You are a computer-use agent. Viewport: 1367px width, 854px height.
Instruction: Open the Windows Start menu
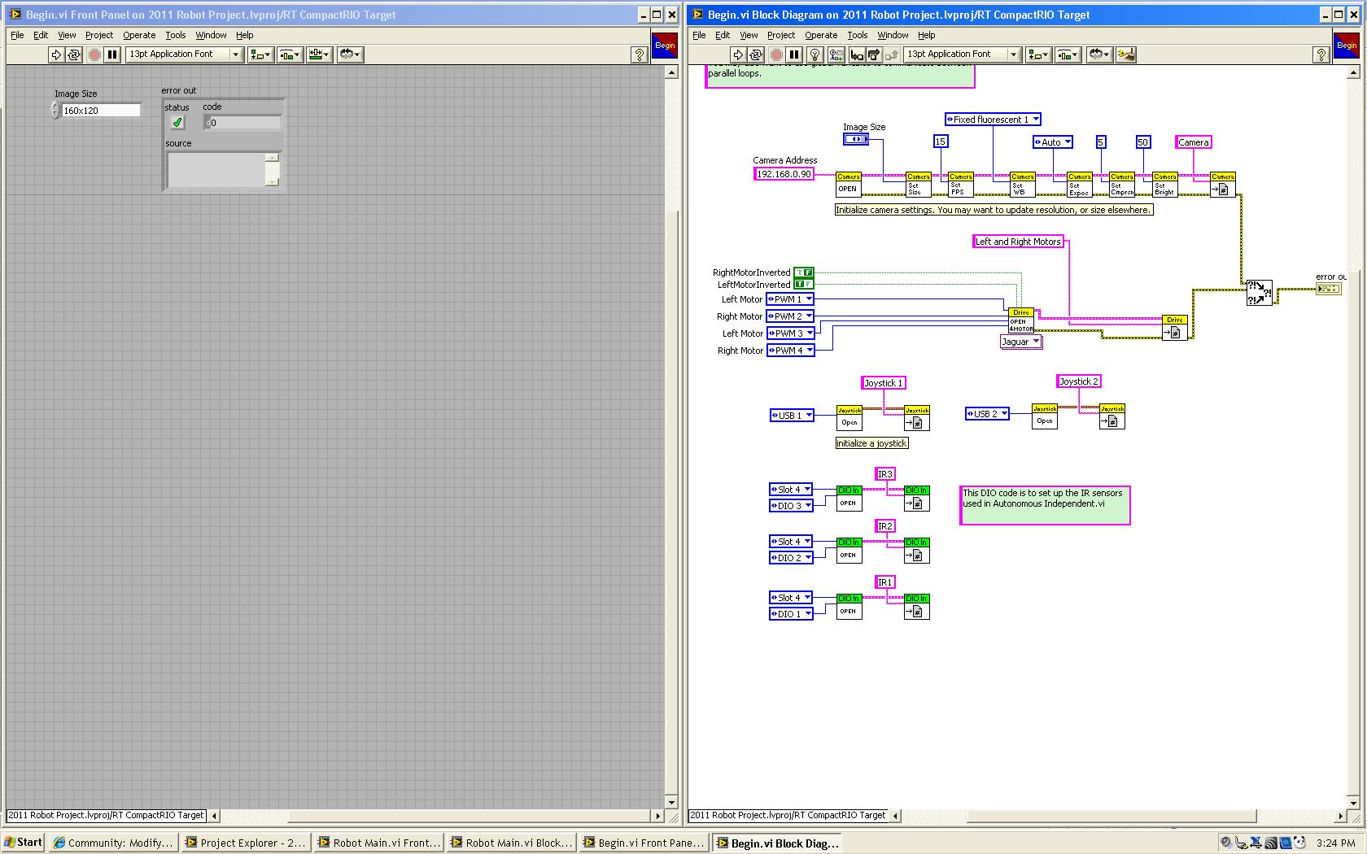tap(23, 843)
